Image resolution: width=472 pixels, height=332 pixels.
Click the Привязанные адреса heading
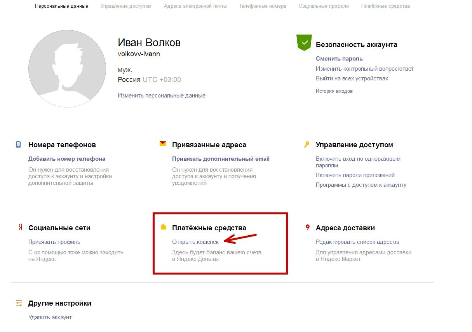tap(209, 145)
